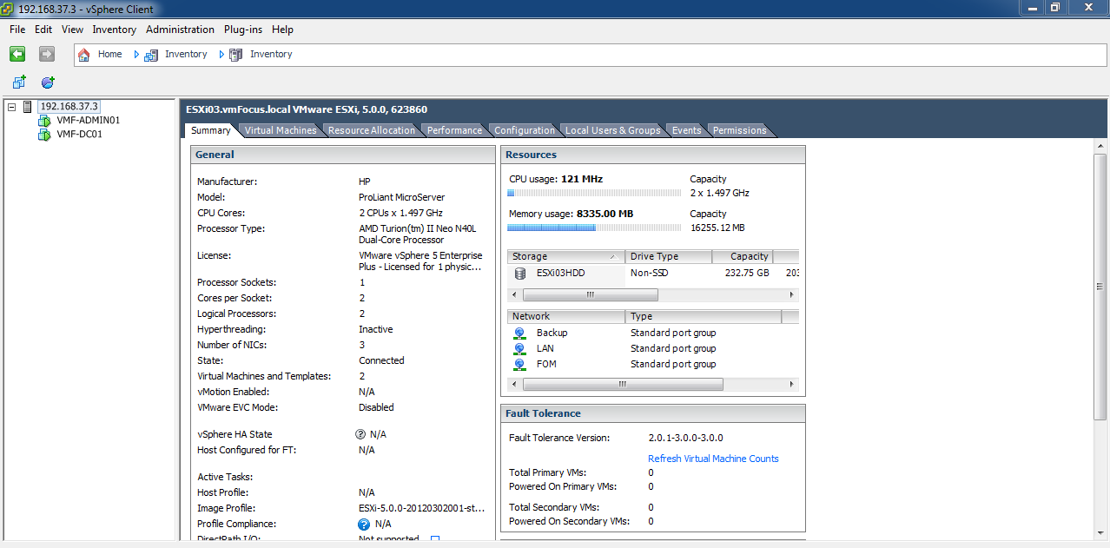Select the VMF-ADMIN01 virtual machine icon
1110x548 pixels.
[44, 121]
